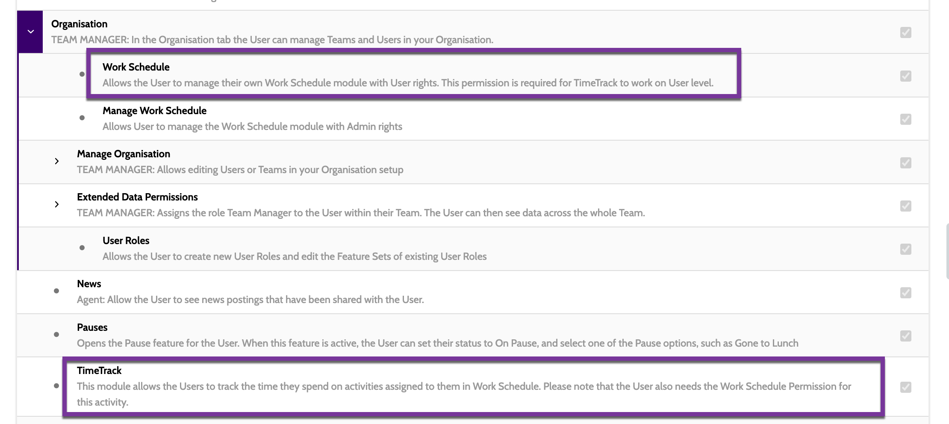
Task: Collapse the Organisation section chevron
Action: (30, 32)
